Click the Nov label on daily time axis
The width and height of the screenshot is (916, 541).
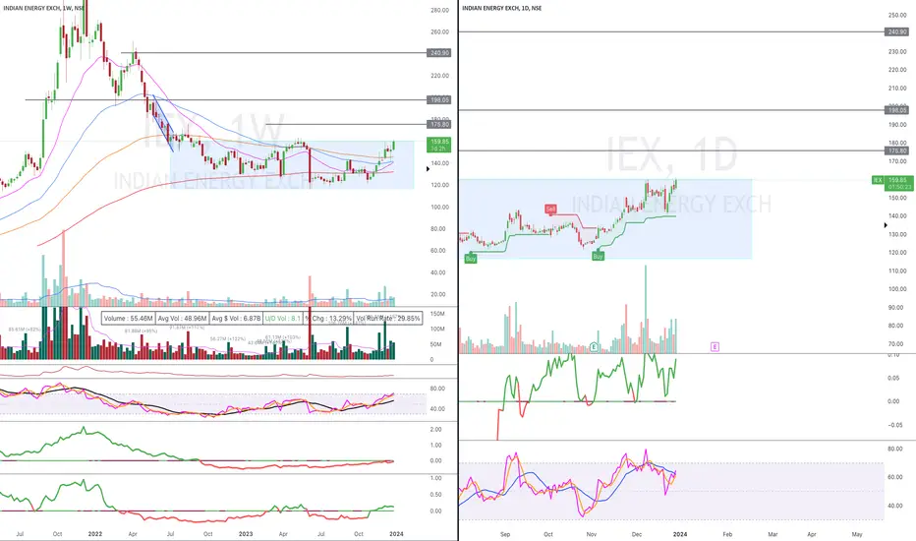point(592,534)
